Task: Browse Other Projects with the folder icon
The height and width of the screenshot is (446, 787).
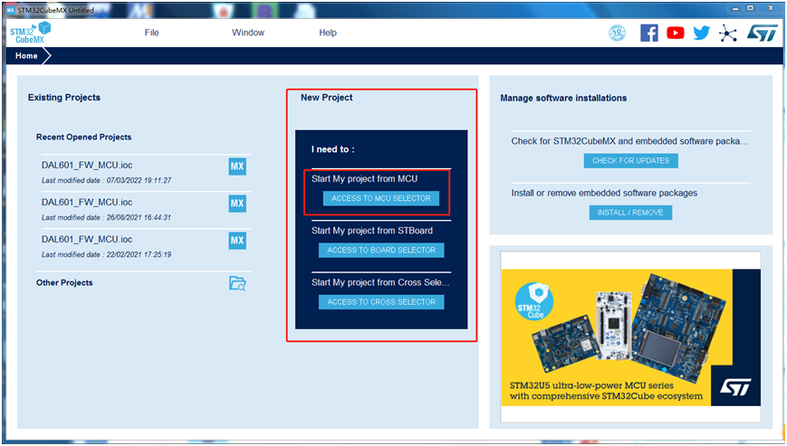Action: click(237, 283)
